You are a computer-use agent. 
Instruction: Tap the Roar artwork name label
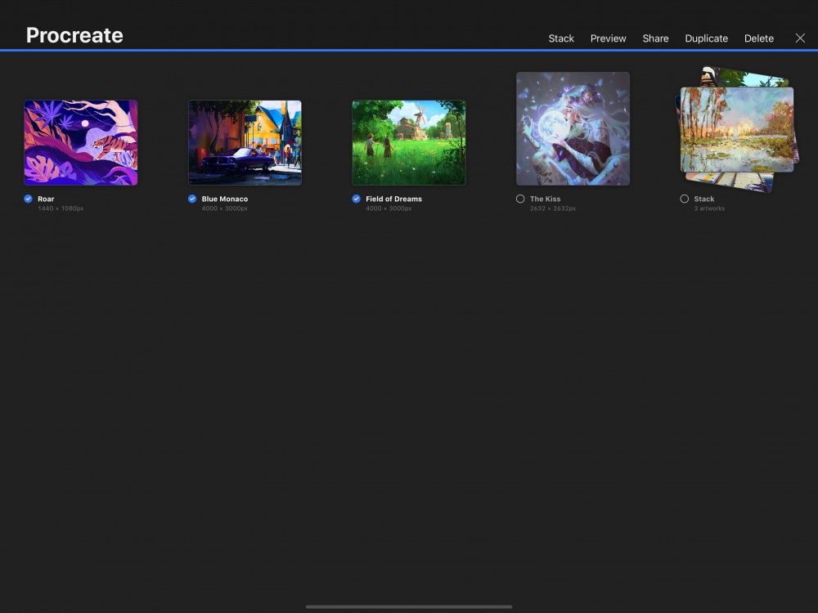pos(46,199)
